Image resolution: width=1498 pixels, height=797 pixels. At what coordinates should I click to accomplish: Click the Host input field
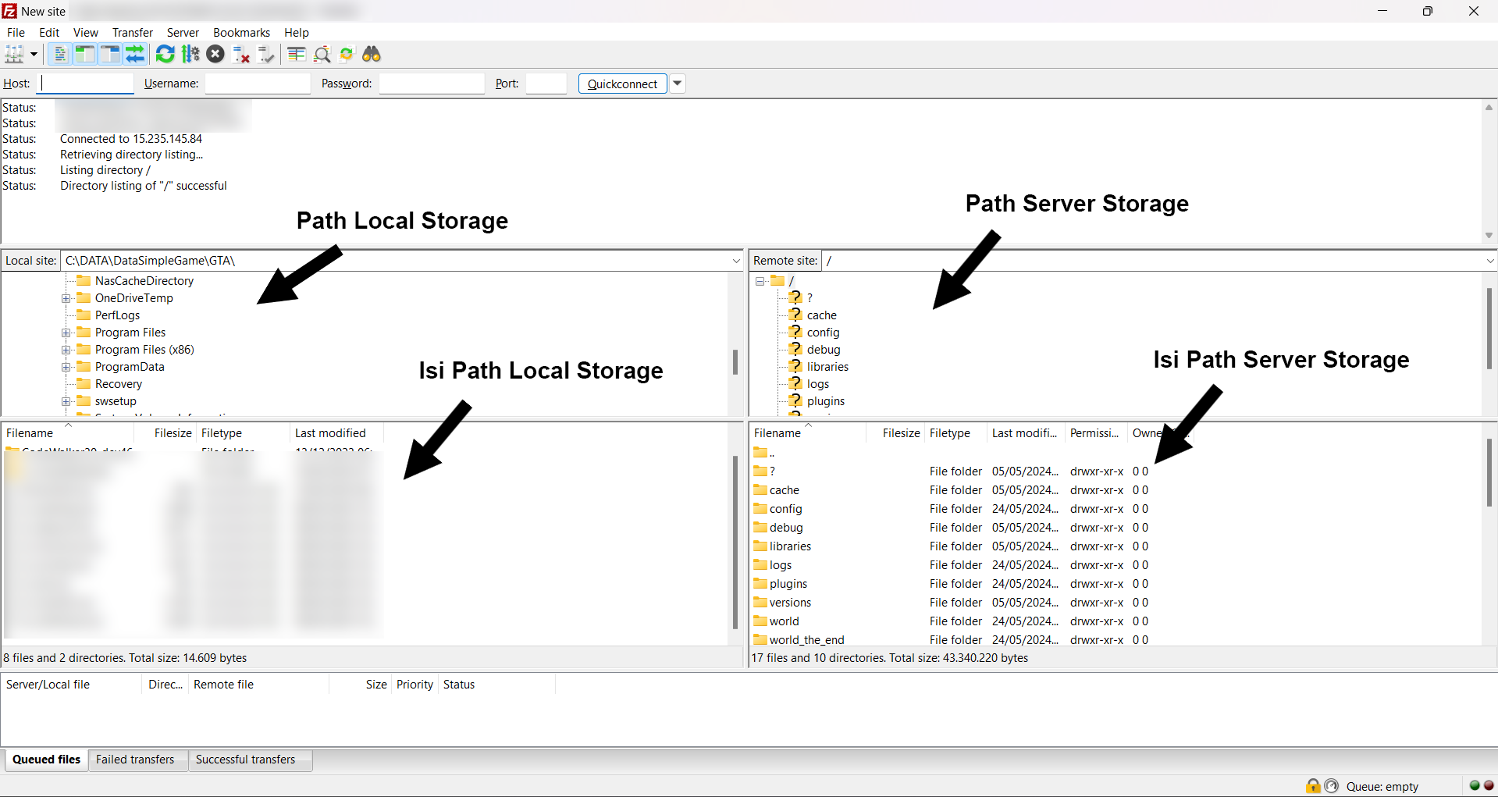tap(87, 84)
